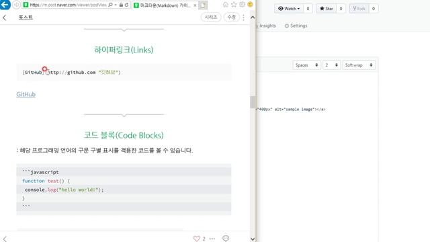
Task: Open comments with speech bubble icon
Action: (x=226, y=239)
